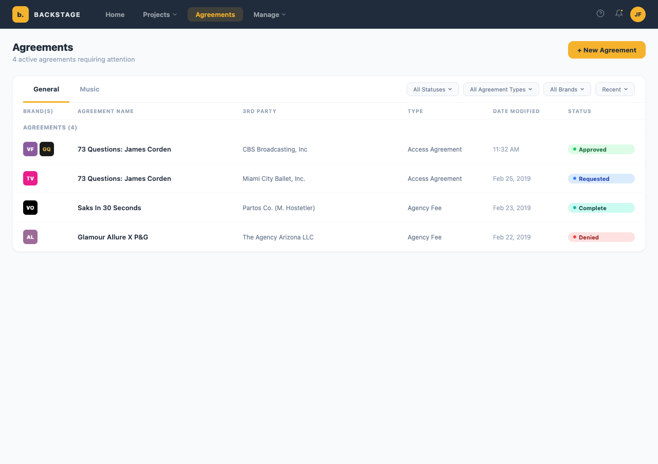
Task: Go to the Home page
Action: pos(115,14)
